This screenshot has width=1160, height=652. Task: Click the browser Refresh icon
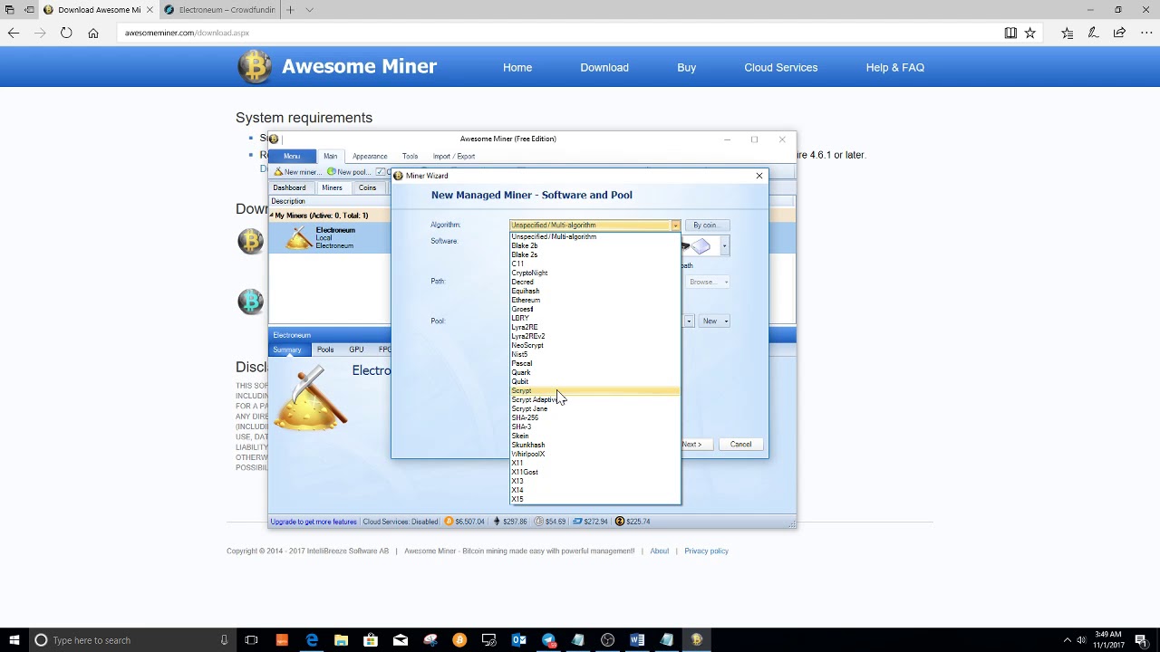coord(66,33)
